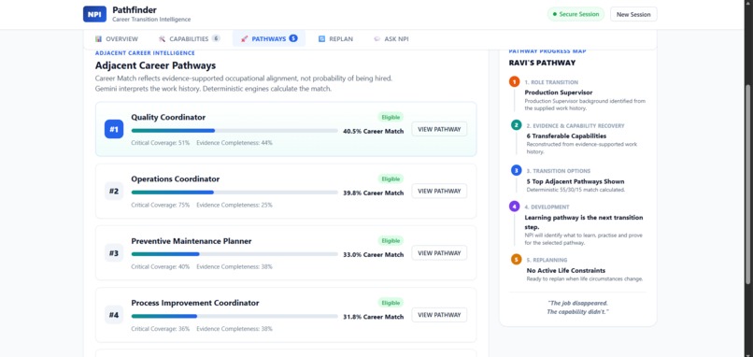The height and width of the screenshot is (357, 753).
Task: Click Critical Coverage: 40% text
Action: point(161,267)
